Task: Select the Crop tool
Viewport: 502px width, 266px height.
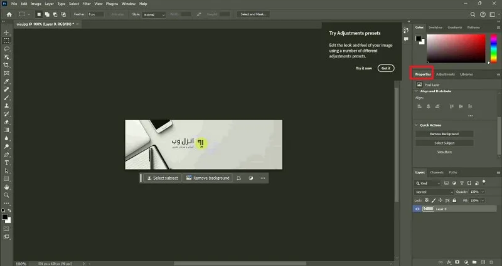Action: point(6,65)
